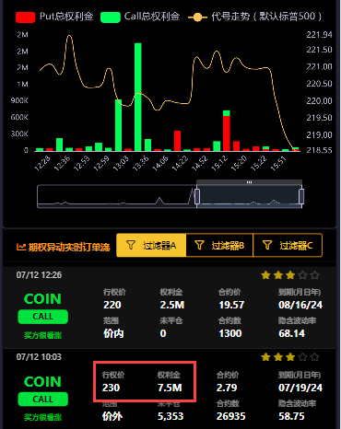
Task: Click the funnel icon in 过滤器C
Action: pos(267,245)
